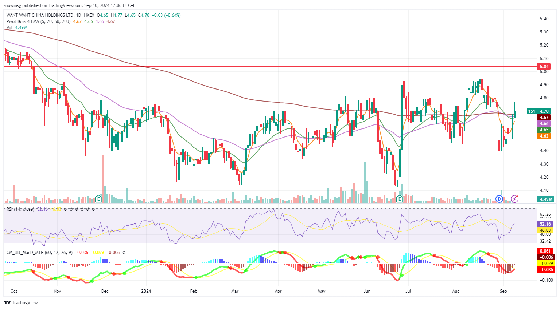Click the purple 52.16 RSI axis label
560x309 pixels.
click(x=545, y=224)
